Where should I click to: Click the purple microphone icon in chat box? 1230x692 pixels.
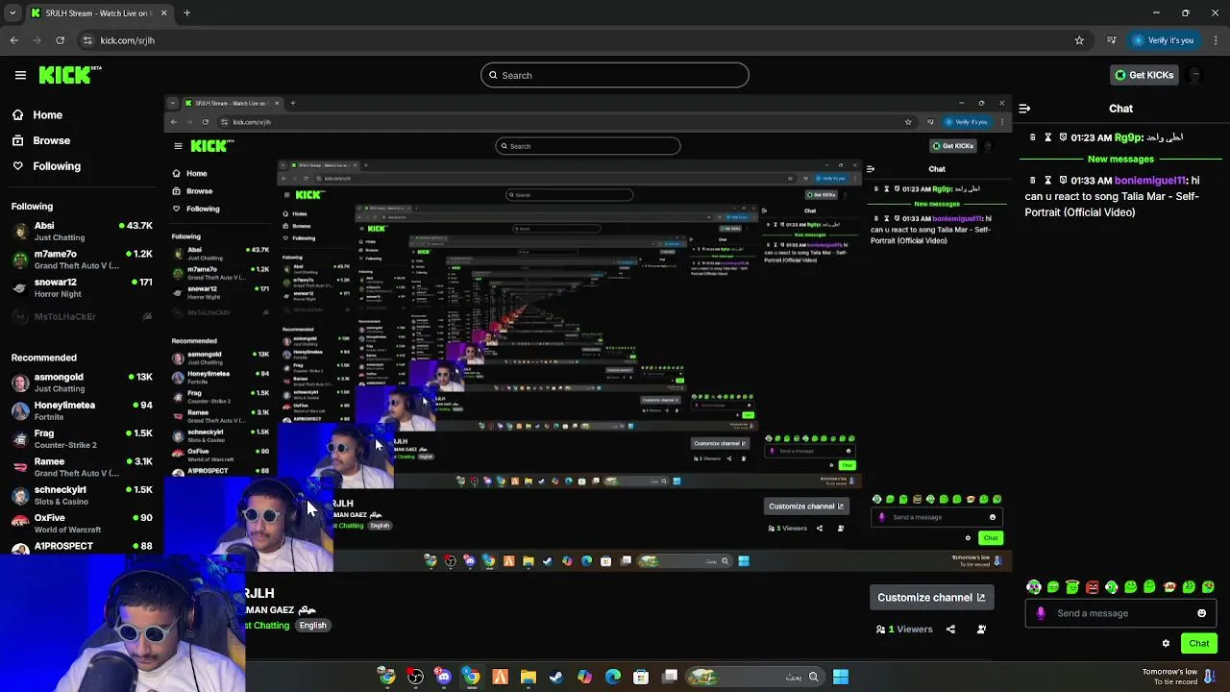1041,613
